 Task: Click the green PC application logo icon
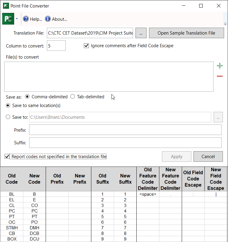[8, 19]
